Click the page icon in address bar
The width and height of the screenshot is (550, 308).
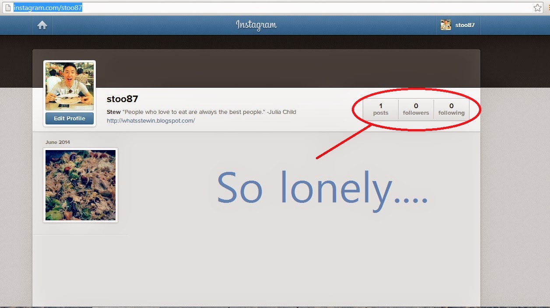click(x=7, y=8)
